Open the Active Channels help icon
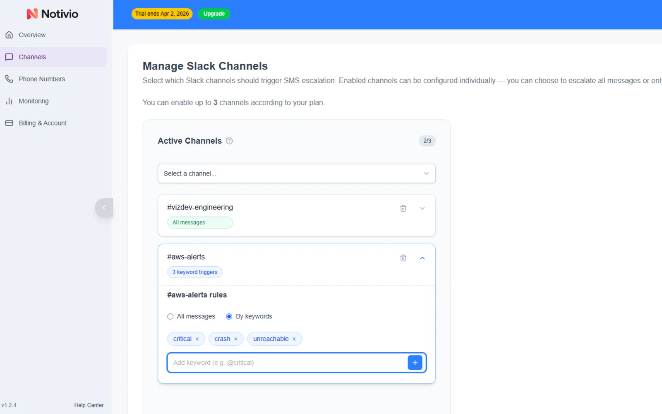The image size is (662, 414). [229, 141]
